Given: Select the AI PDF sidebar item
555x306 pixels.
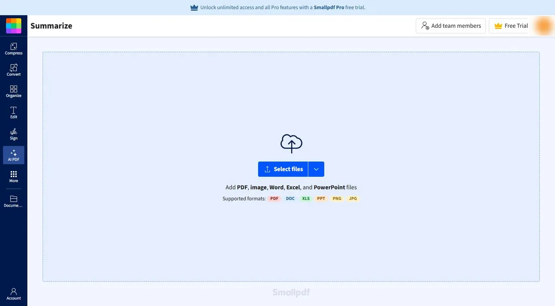Looking at the screenshot, I should (13, 155).
